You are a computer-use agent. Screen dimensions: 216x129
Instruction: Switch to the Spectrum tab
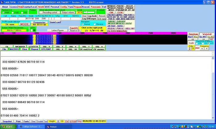[193, 34]
